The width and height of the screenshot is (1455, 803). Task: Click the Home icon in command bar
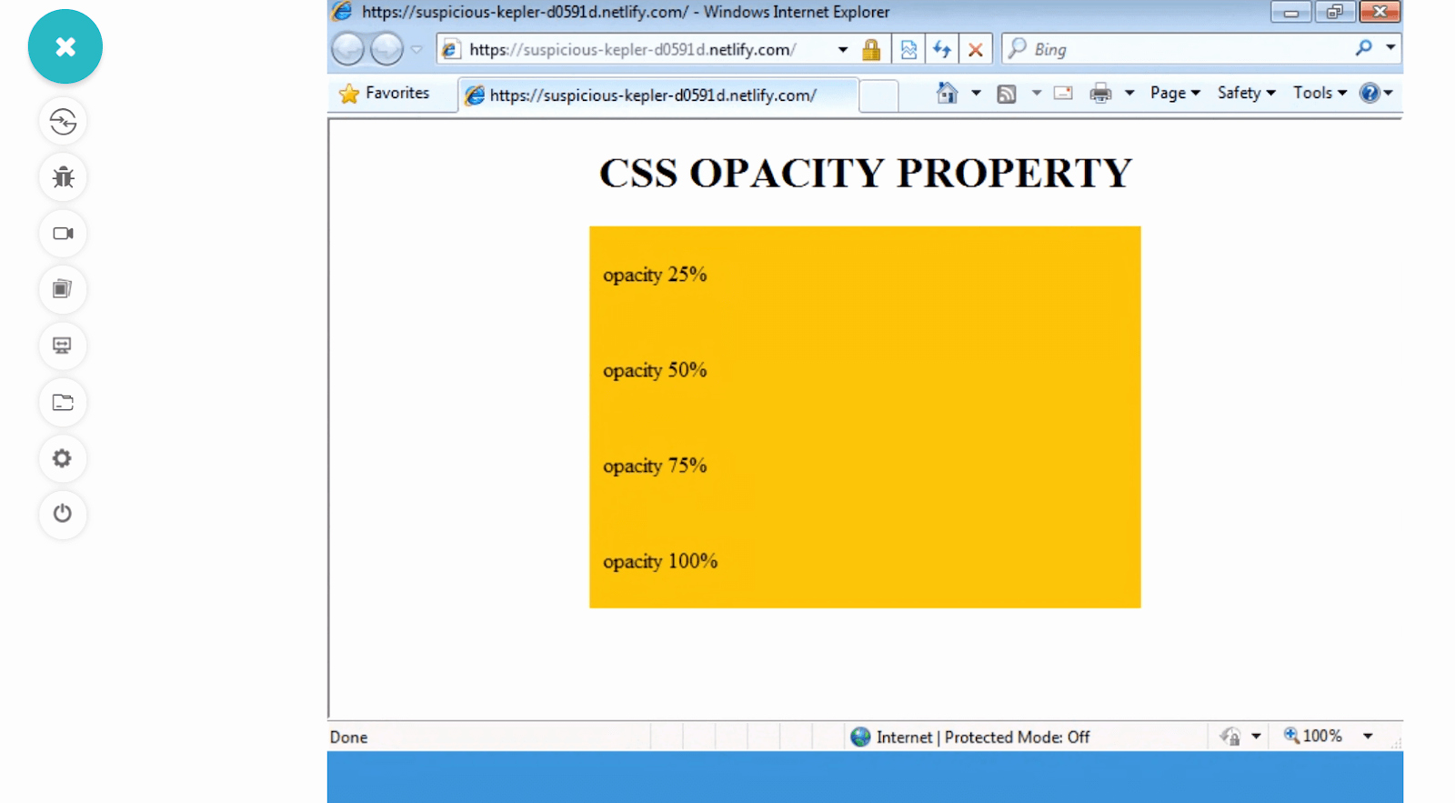[947, 93]
